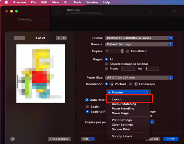Jump to last page double arrow

[x=64, y=38]
